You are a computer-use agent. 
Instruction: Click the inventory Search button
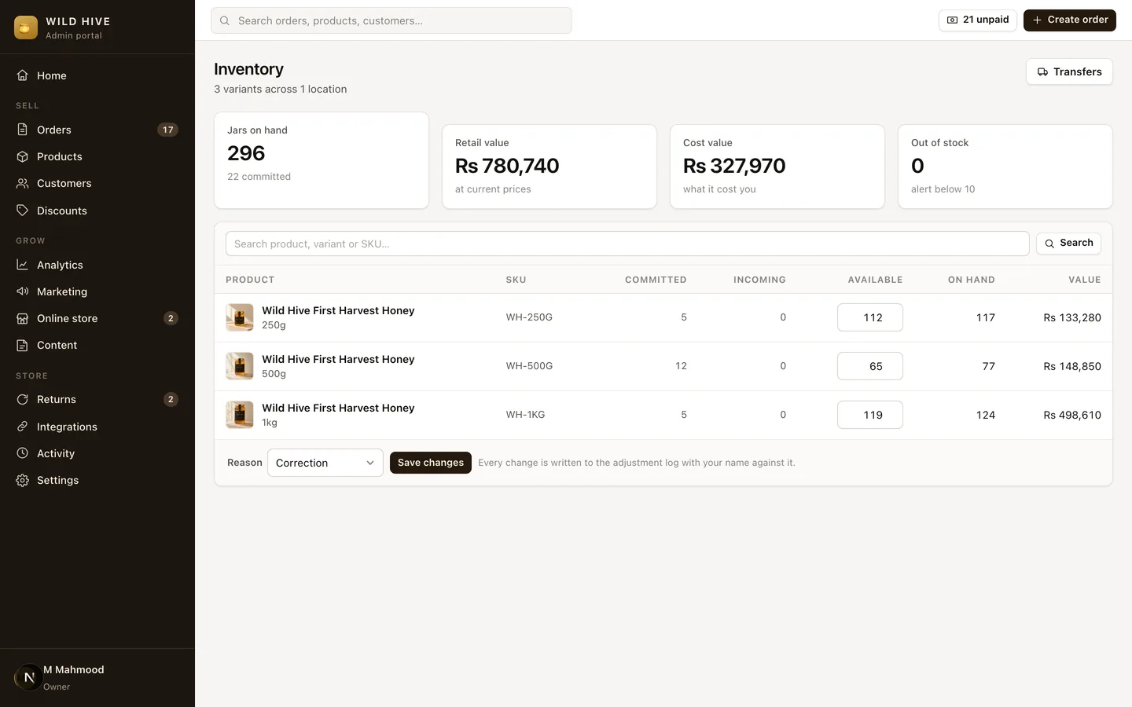click(x=1068, y=244)
